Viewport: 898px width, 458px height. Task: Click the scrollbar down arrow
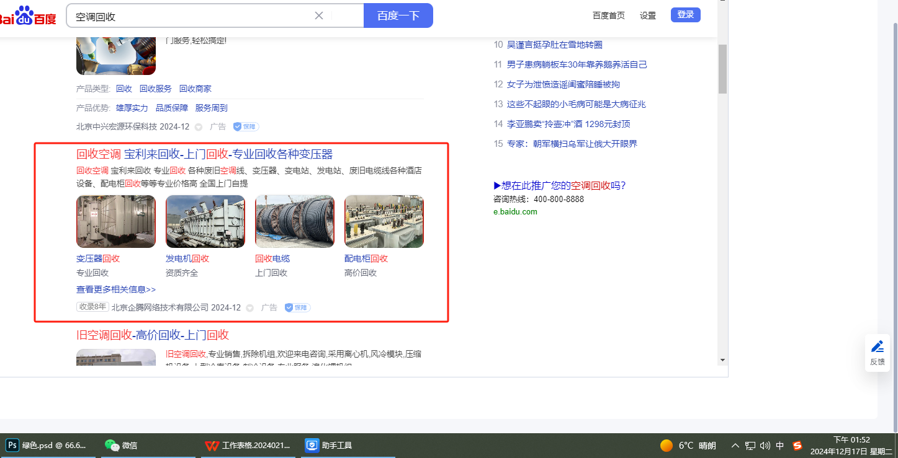click(722, 360)
